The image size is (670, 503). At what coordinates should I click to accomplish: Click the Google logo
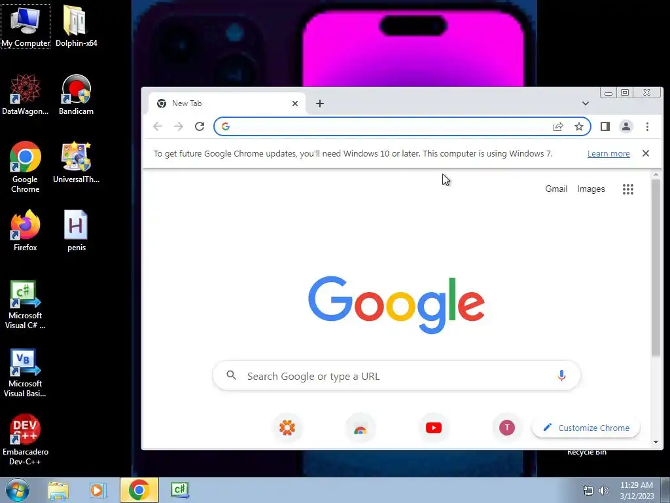point(396,304)
